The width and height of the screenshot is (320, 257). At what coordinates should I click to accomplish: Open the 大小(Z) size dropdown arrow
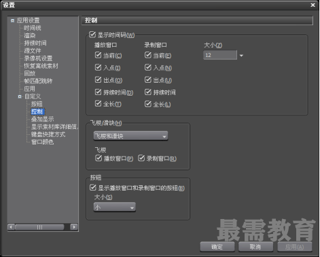[x=241, y=56]
